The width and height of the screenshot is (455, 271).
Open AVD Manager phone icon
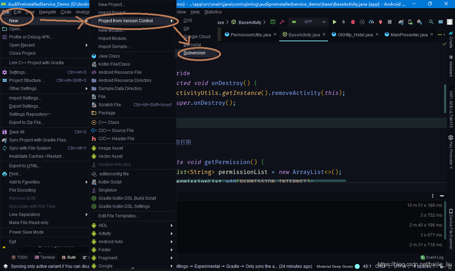click(x=410, y=22)
